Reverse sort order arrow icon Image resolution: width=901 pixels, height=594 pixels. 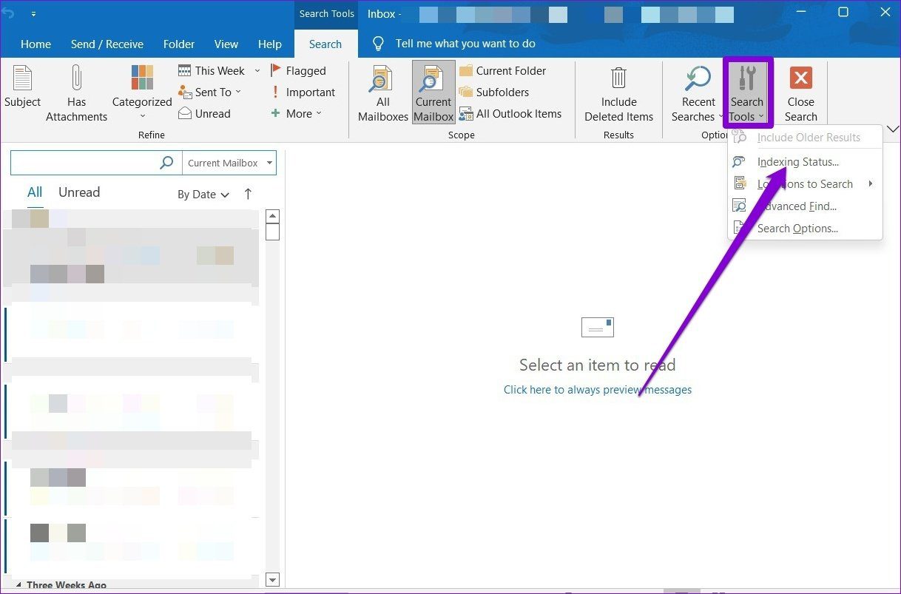pos(248,194)
